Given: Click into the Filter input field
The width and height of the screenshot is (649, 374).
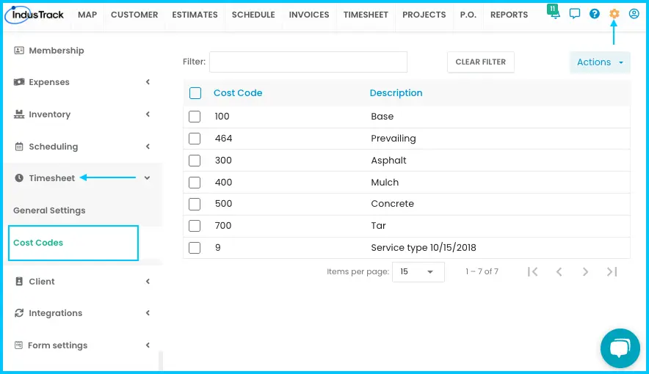Looking at the screenshot, I should pos(308,62).
